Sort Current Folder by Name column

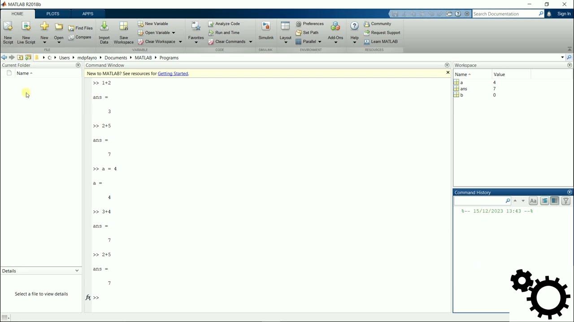point(24,73)
